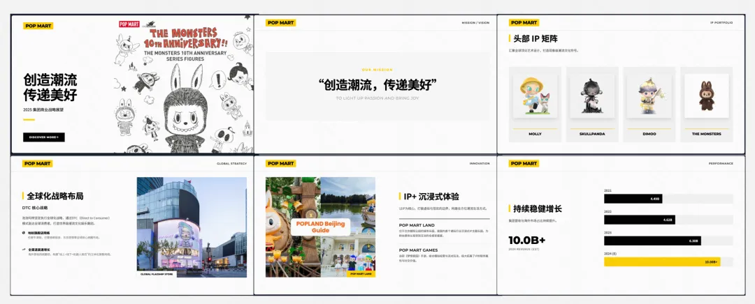The image size is (755, 304).
Task: Click the POP MART logo on the GLOBAL STRATEGY slide
Action: 38,163
